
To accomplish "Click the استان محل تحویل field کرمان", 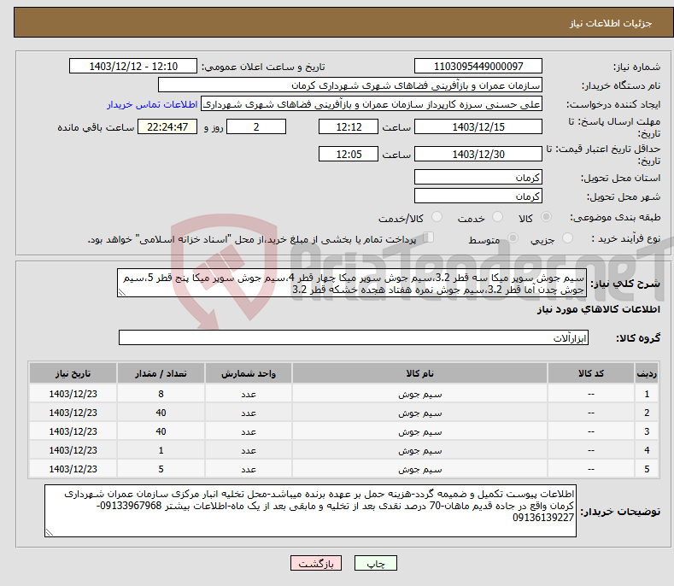I will click(x=478, y=177).
